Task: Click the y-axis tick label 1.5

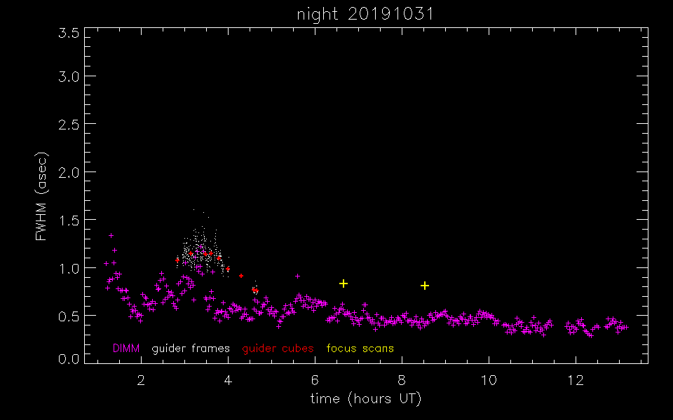Action: pos(69,220)
